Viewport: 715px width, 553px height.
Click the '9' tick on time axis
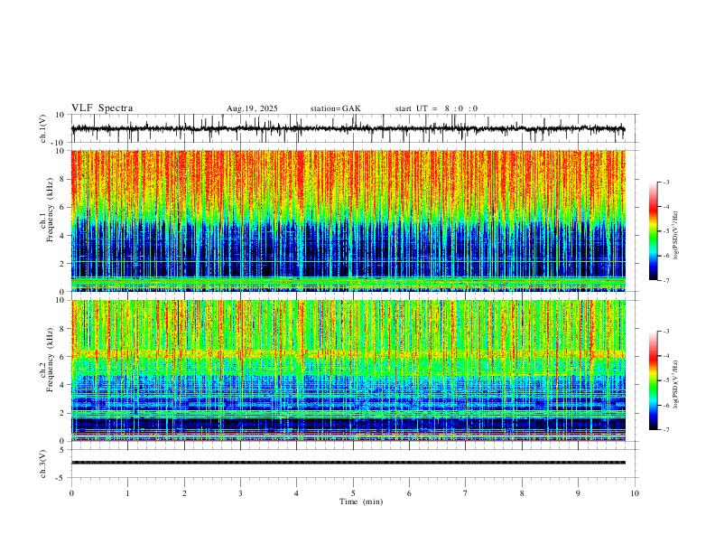click(x=578, y=493)
